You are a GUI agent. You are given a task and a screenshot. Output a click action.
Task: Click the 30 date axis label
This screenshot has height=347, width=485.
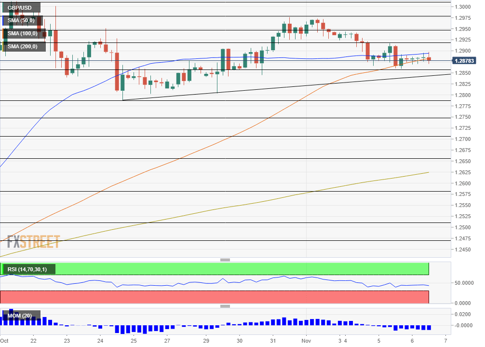240,341
